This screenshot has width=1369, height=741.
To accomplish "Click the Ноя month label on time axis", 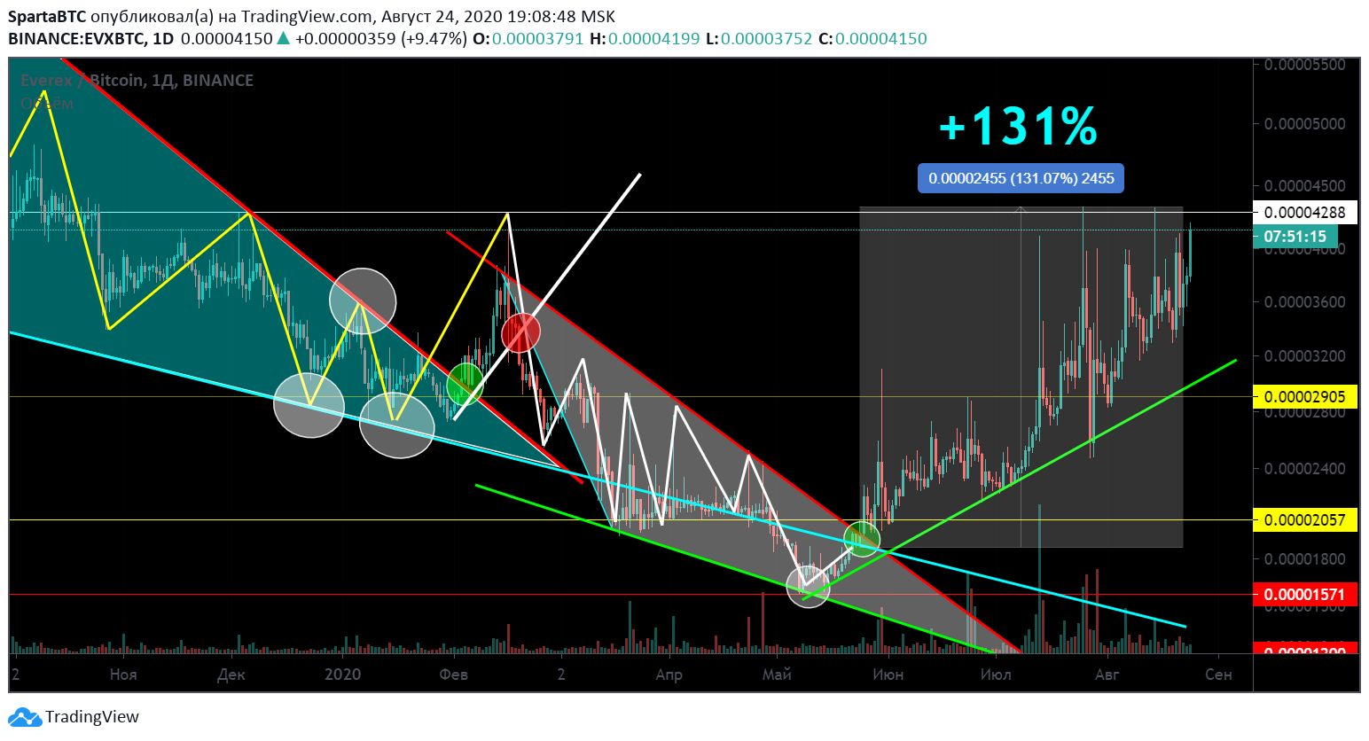I will click(x=123, y=675).
